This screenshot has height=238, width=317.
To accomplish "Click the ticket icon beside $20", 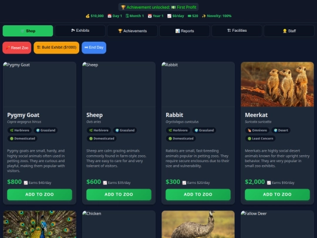I will pos(190,16).
